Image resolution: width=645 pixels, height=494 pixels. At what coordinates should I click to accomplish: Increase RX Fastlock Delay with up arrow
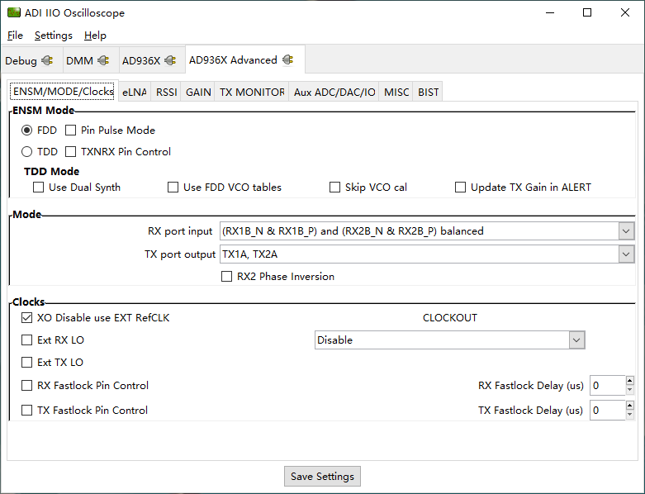[x=630, y=381]
